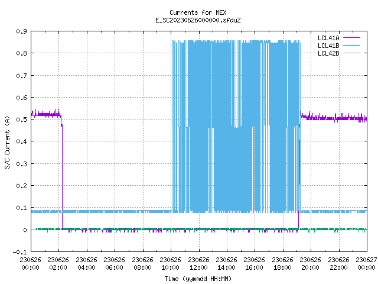The image size is (378, 284).
Task: Click the purple LCL41A vertical drop after 02:00
Action: click(62, 176)
